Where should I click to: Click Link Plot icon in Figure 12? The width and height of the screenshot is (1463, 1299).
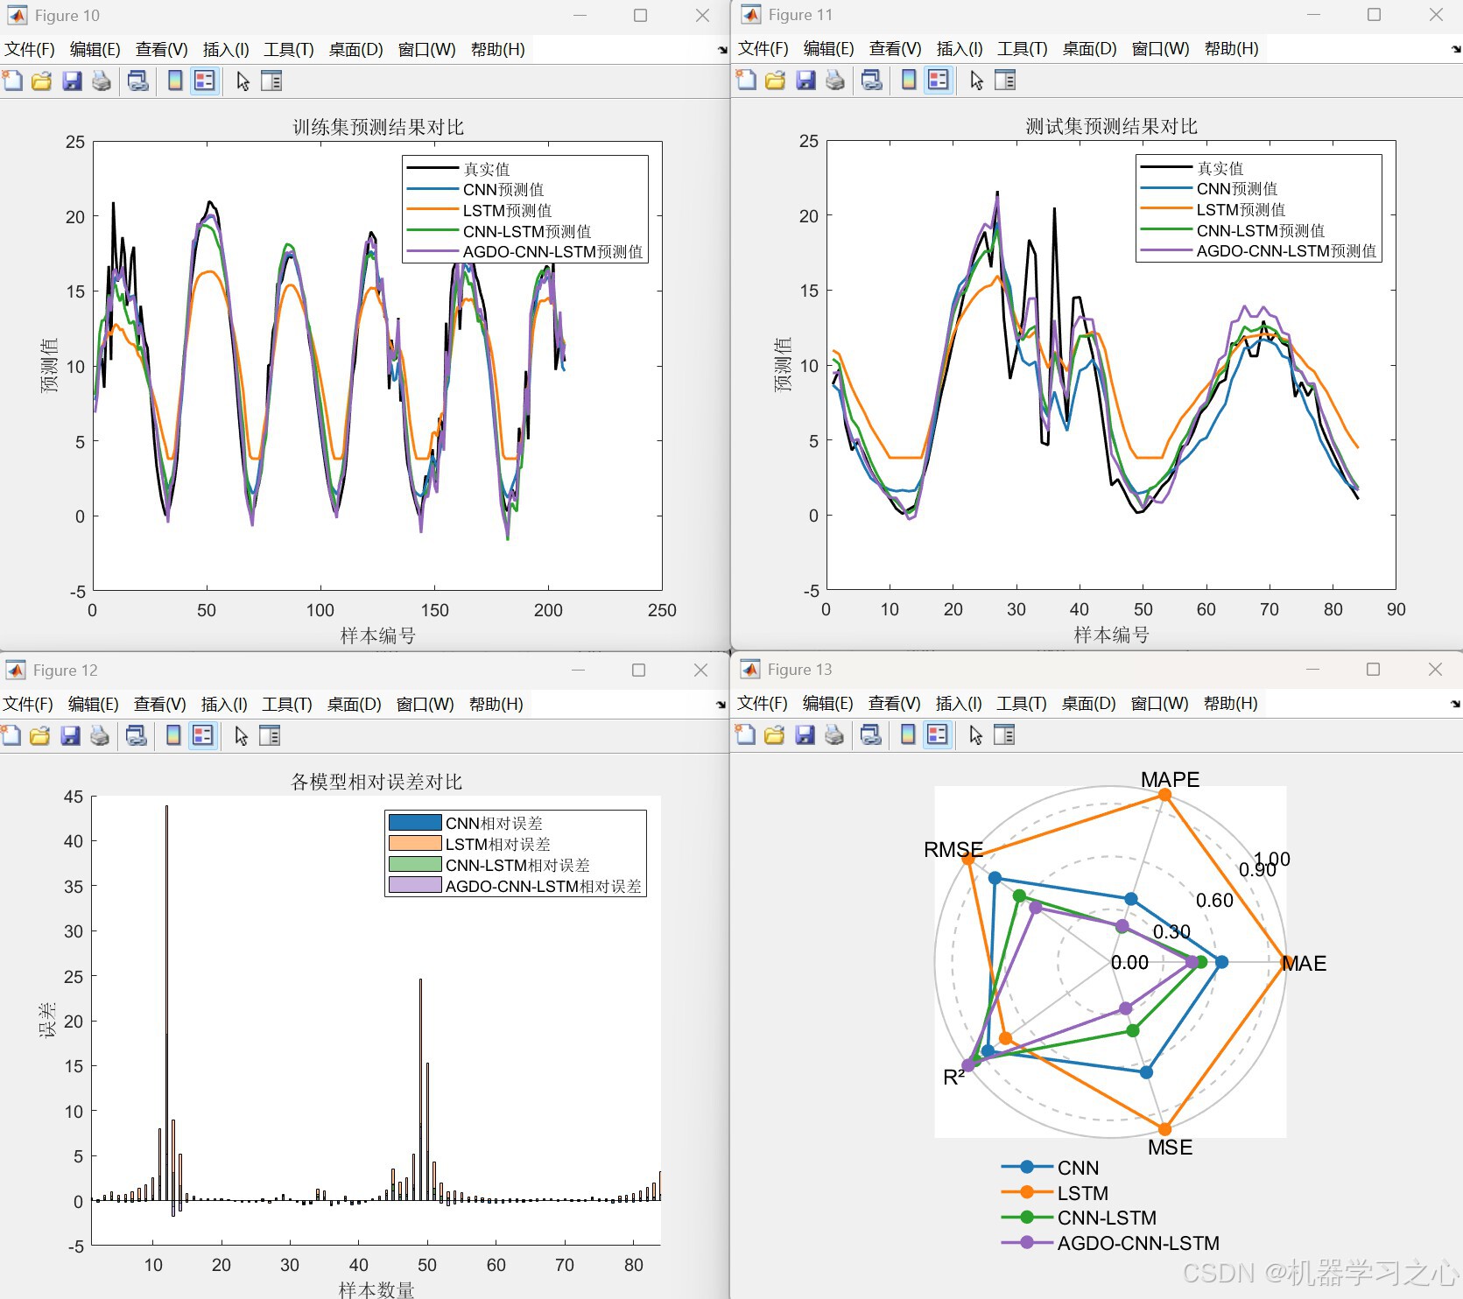136,736
